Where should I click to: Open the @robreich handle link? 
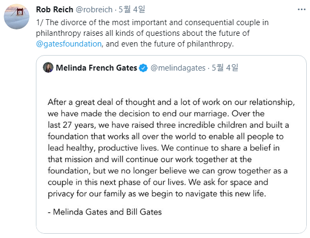pyautogui.click(x=94, y=10)
